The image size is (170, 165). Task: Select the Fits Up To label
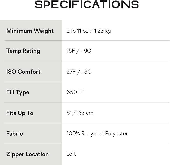click(20, 113)
